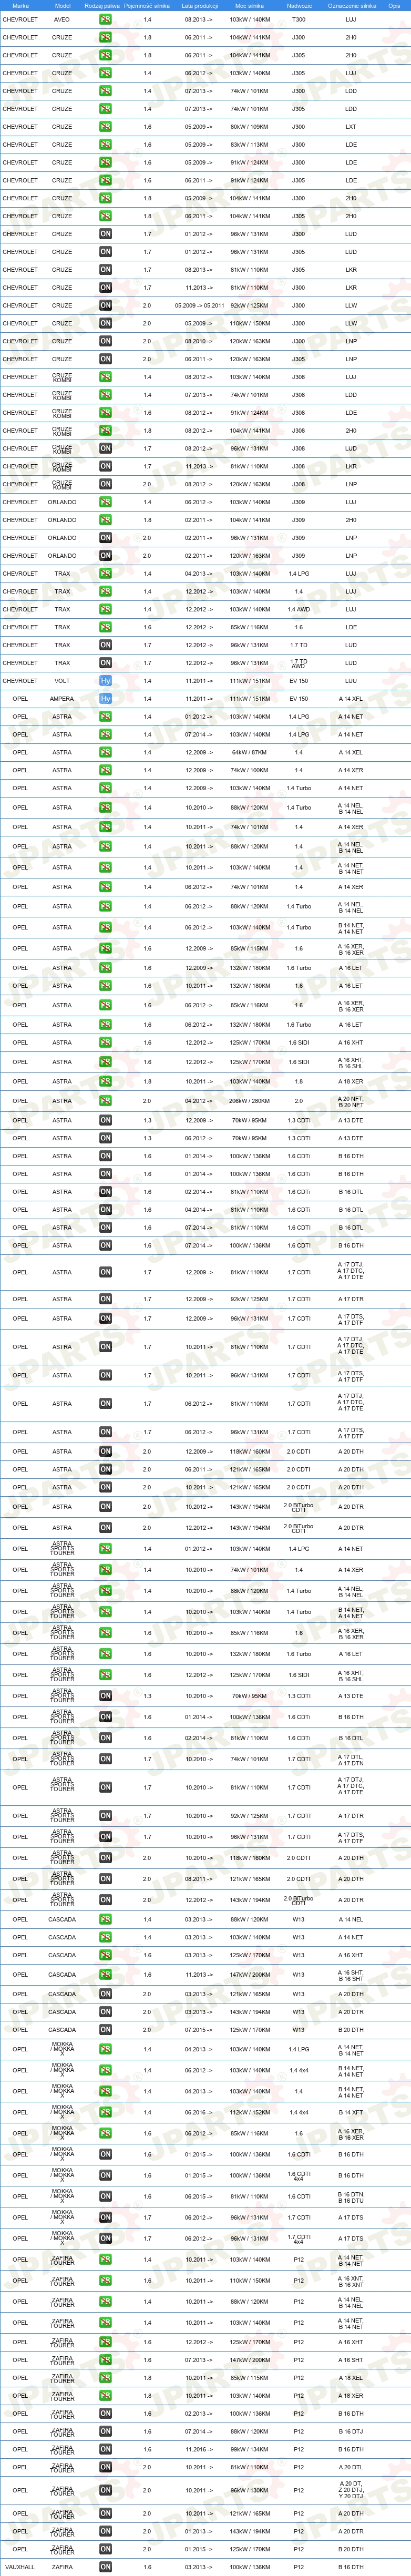Image resolution: width=411 pixels, height=2576 pixels.
Task: Click the Marka column header
Action: (20, 5)
